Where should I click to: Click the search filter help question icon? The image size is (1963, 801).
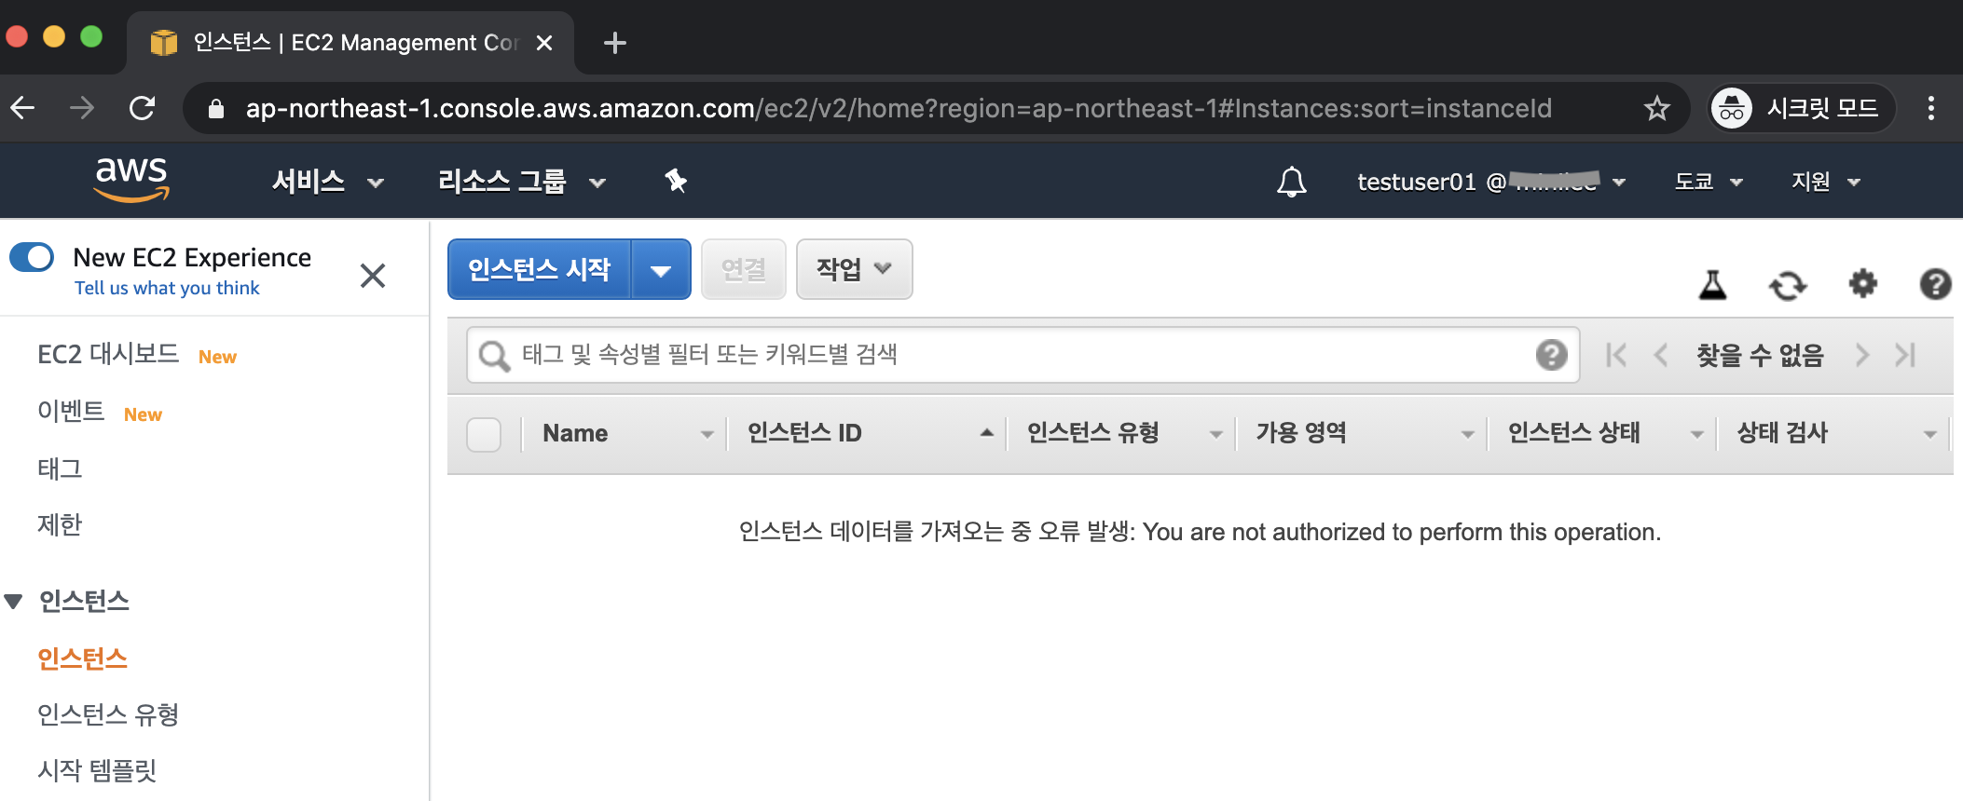point(1551,355)
